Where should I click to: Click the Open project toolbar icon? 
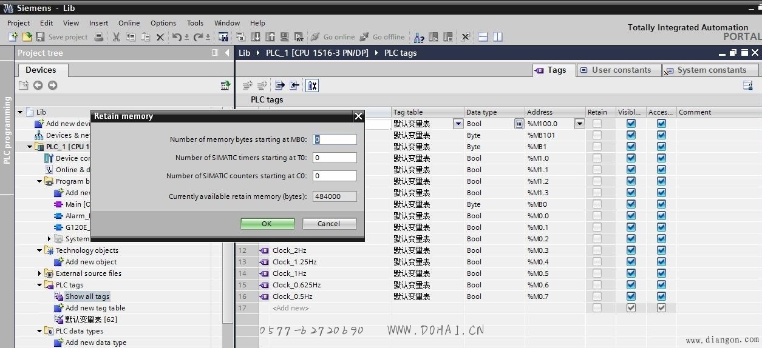click(27, 37)
